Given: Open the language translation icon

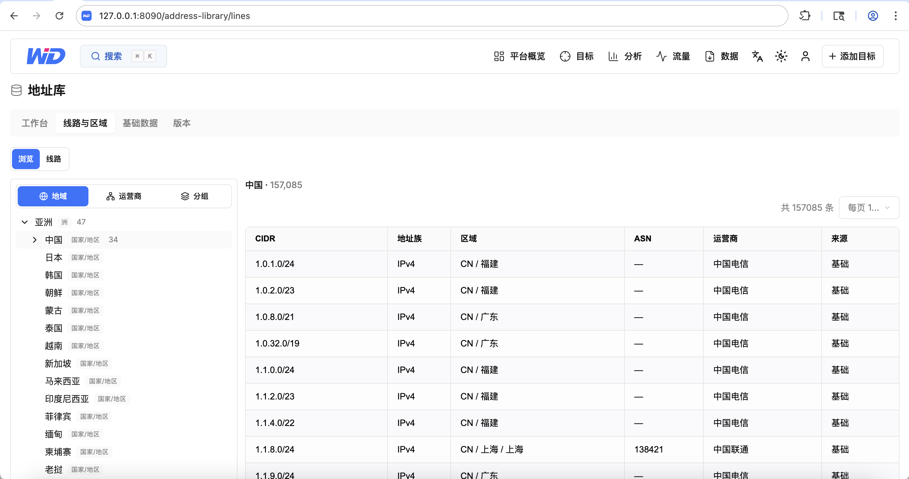Looking at the screenshot, I should point(757,56).
